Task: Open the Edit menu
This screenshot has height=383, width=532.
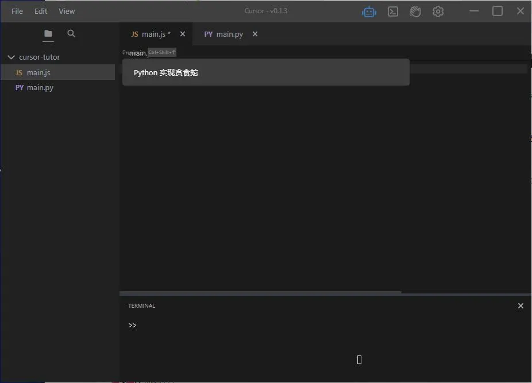Action: click(41, 11)
